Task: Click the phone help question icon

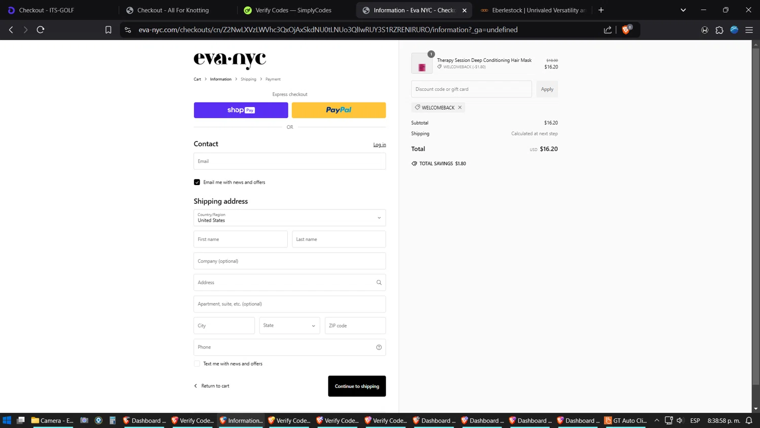Action: [x=379, y=347]
